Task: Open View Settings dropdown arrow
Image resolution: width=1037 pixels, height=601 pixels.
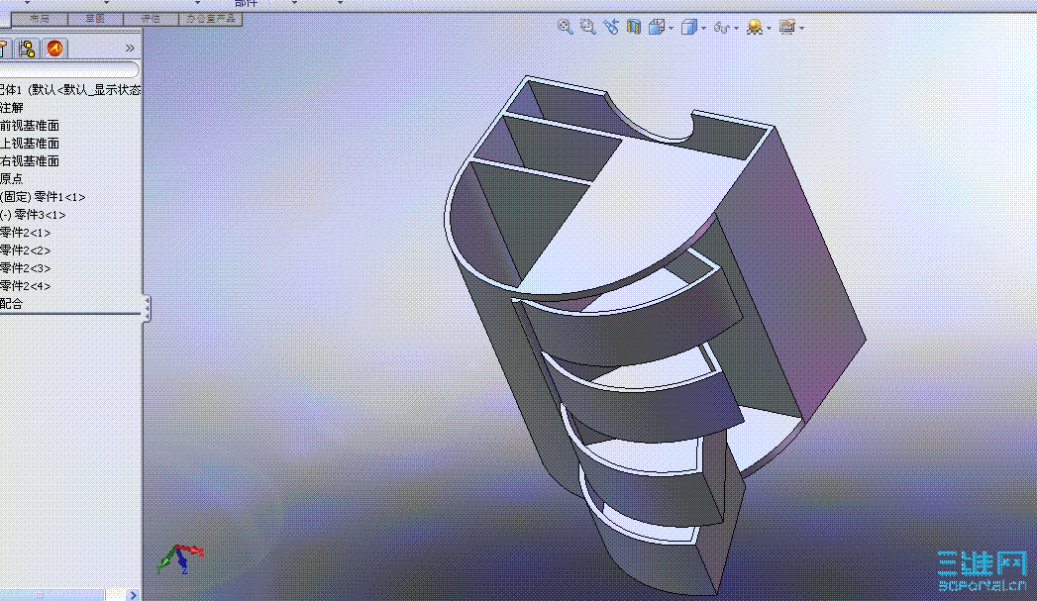Action: click(x=801, y=29)
